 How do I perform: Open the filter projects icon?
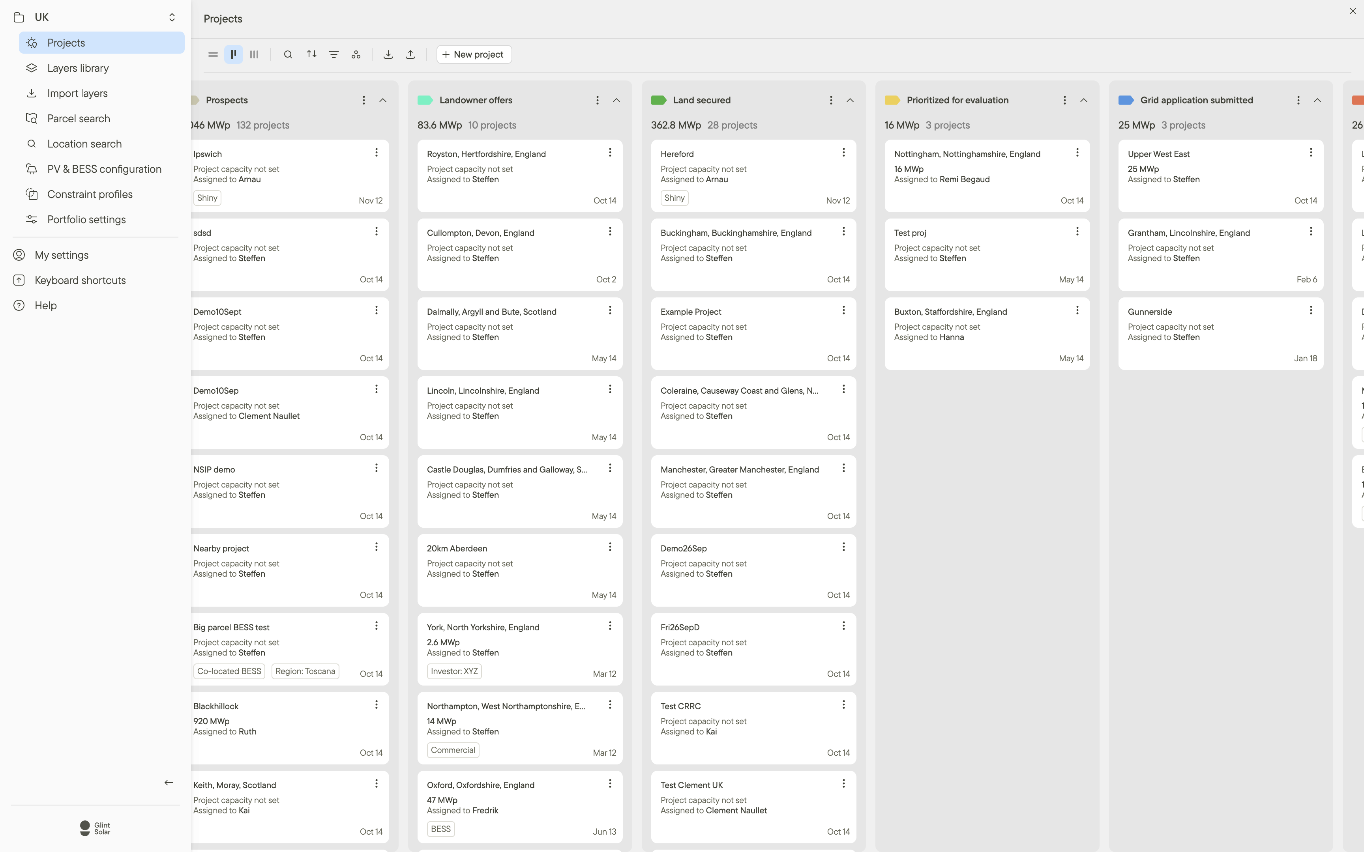pyautogui.click(x=334, y=55)
